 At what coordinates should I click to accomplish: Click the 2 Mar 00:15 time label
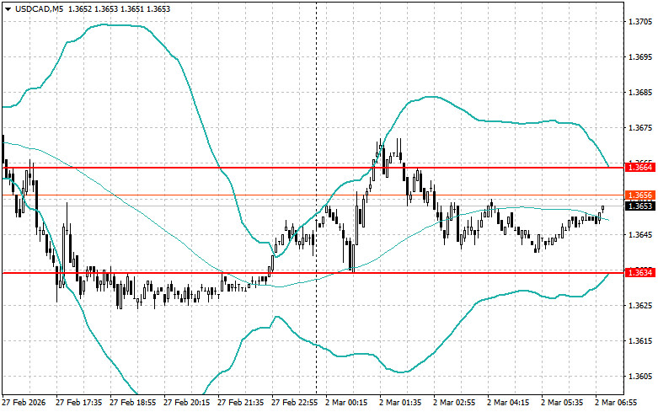coord(346,403)
